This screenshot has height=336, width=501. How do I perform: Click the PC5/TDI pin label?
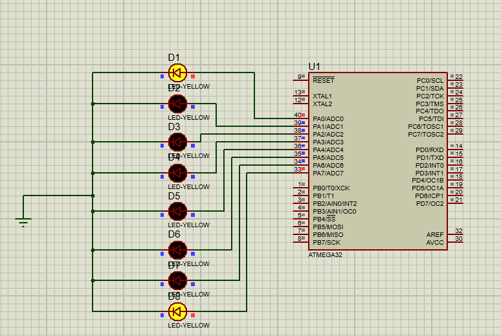(431, 119)
